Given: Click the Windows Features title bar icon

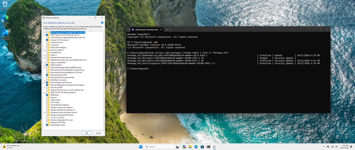Looking at the screenshot, I should [x=44, y=18].
